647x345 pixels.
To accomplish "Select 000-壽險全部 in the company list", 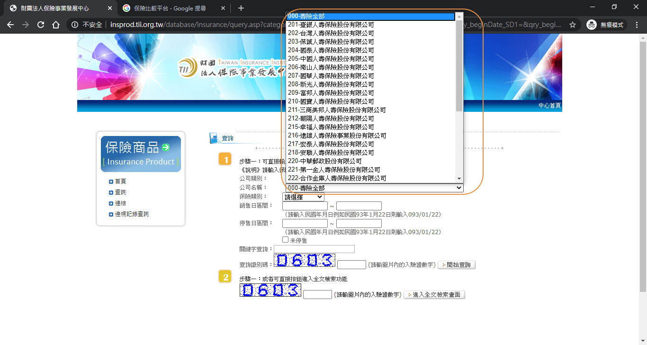I will point(332,16).
